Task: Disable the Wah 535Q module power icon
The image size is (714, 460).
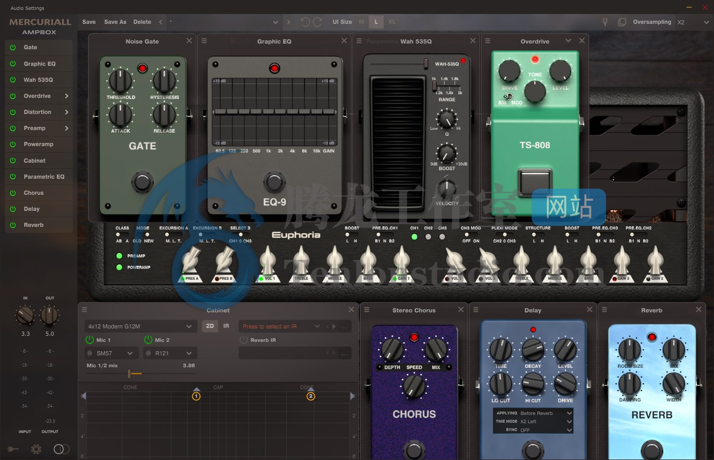Action: tap(13, 80)
